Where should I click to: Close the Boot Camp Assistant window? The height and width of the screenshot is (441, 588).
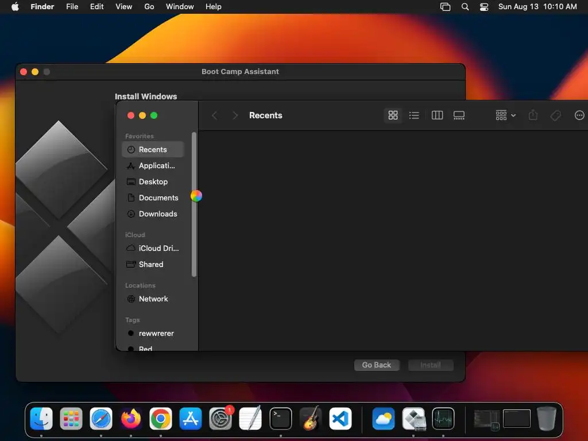(x=23, y=72)
